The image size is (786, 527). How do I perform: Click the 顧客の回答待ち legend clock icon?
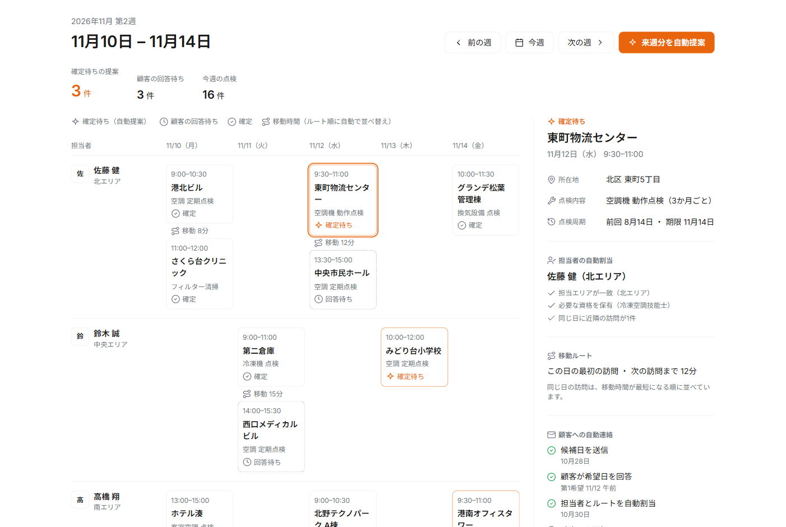point(164,122)
